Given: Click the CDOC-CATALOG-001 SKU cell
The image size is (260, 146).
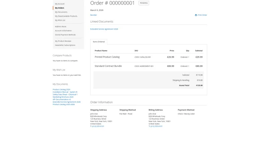Looking at the screenshot, I should (143, 57).
